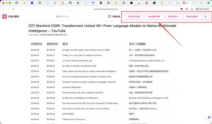Switch to the blue square icon tab

point(32,3)
